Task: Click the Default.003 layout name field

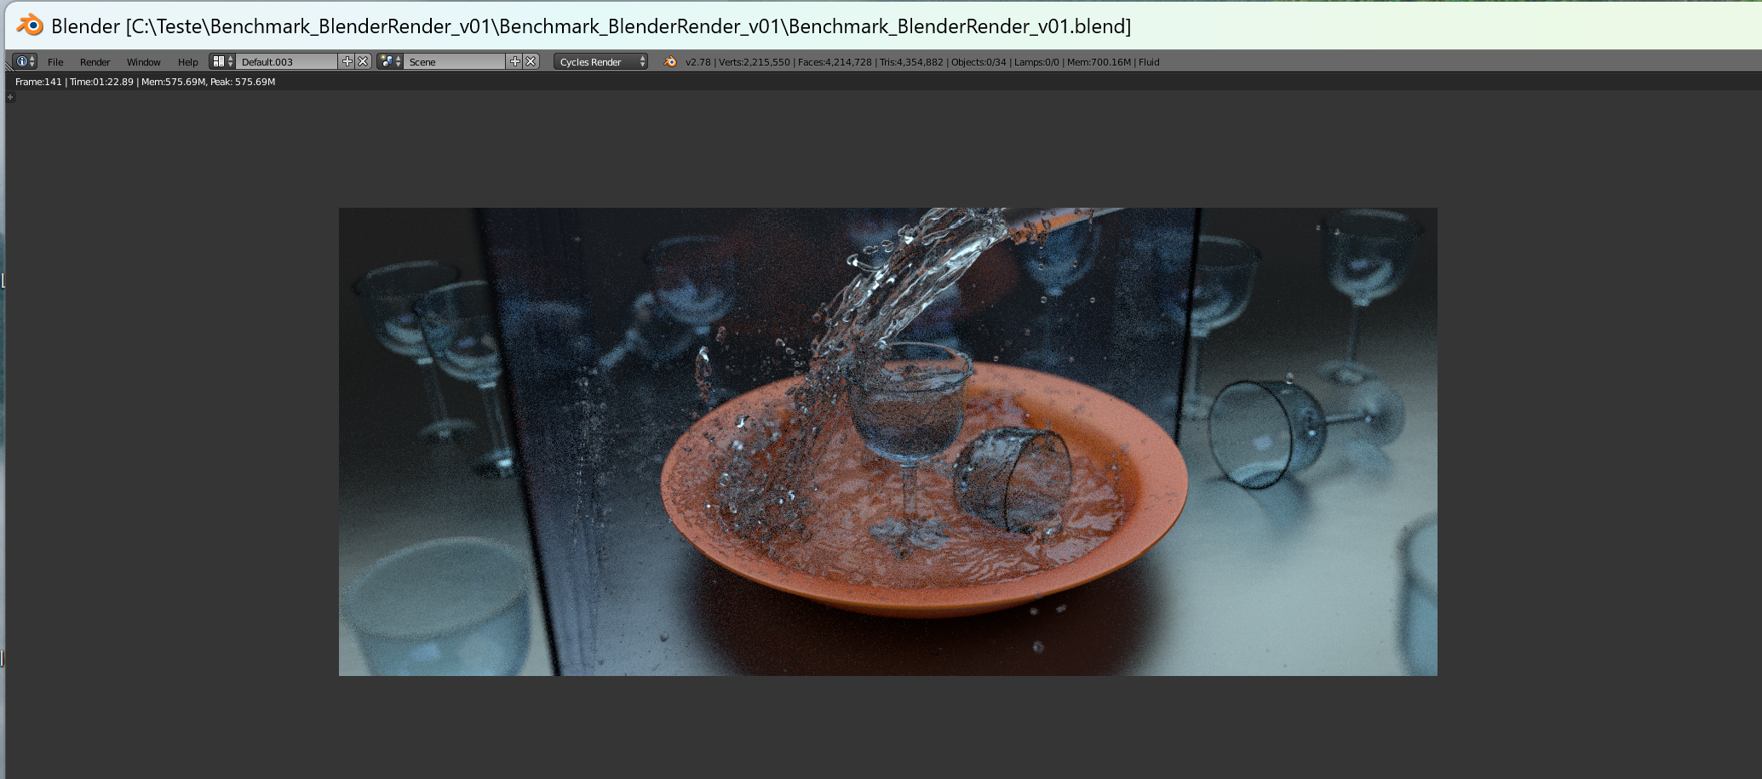Action: (286, 62)
